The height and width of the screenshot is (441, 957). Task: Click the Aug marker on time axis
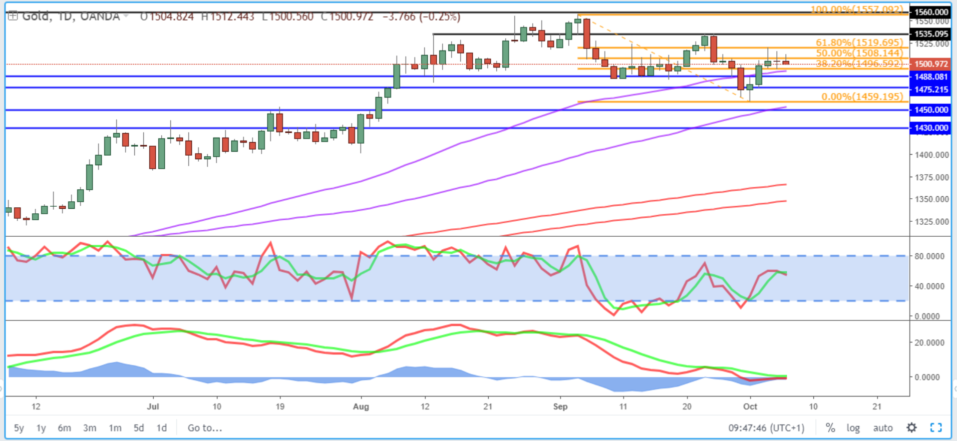pyautogui.click(x=361, y=406)
